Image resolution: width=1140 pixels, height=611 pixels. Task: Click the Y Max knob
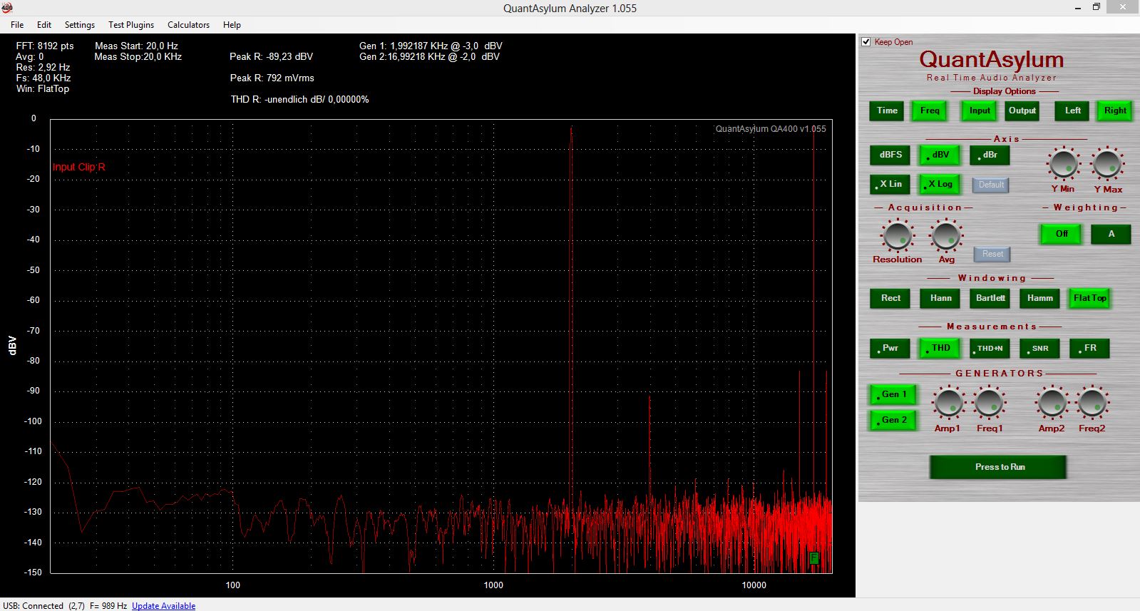coord(1107,163)
